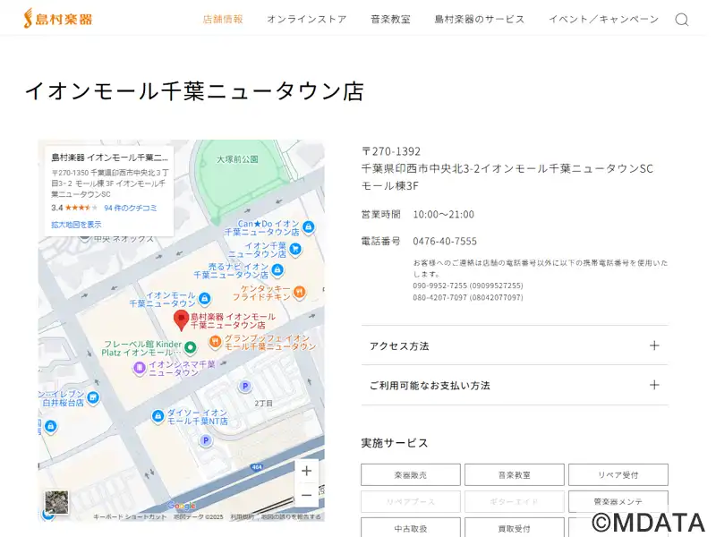Viewport: 716px width, 537px height.
Task: Click the 実施サービス heading
Action: [395, 443]
